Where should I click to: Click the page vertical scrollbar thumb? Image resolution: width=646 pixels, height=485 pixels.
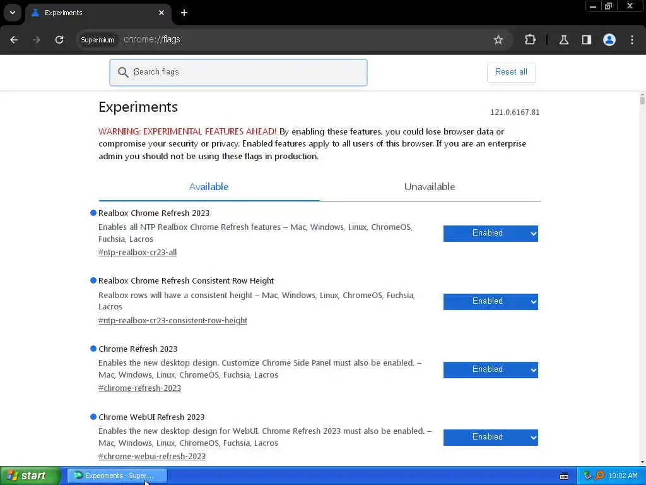click(642, 99)
